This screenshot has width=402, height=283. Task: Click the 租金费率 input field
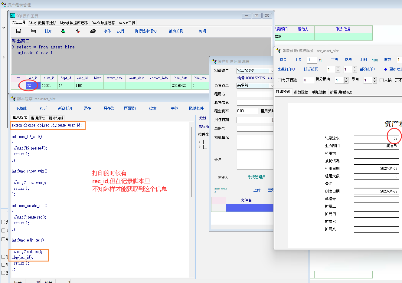[247, 111]
